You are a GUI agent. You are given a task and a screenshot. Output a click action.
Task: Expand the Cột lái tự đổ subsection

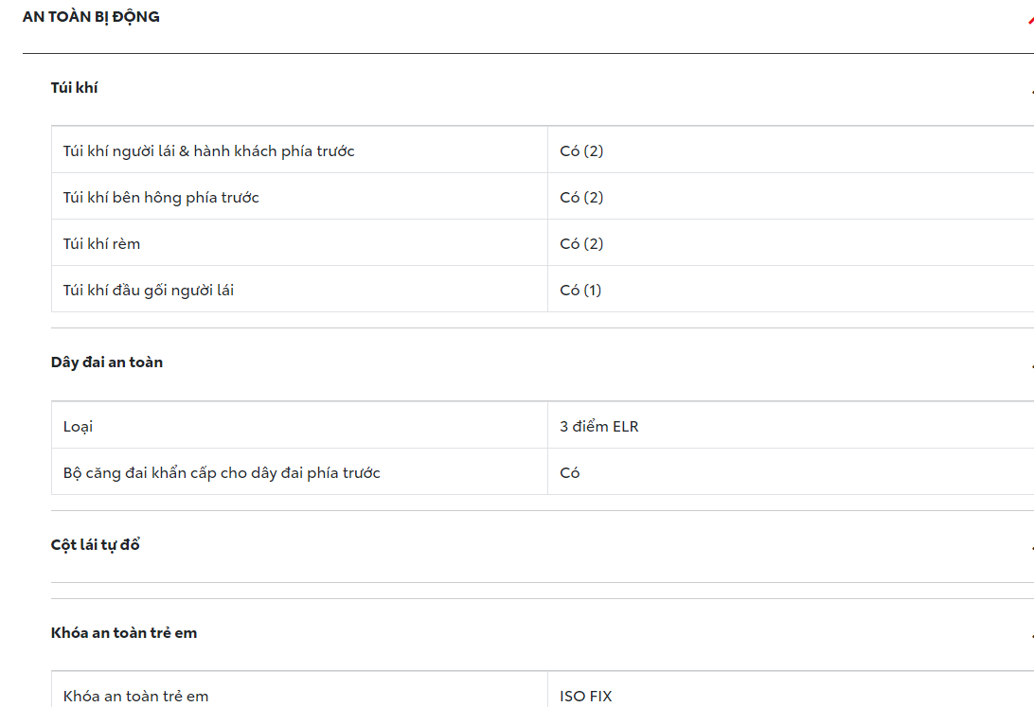pos(96,545)
